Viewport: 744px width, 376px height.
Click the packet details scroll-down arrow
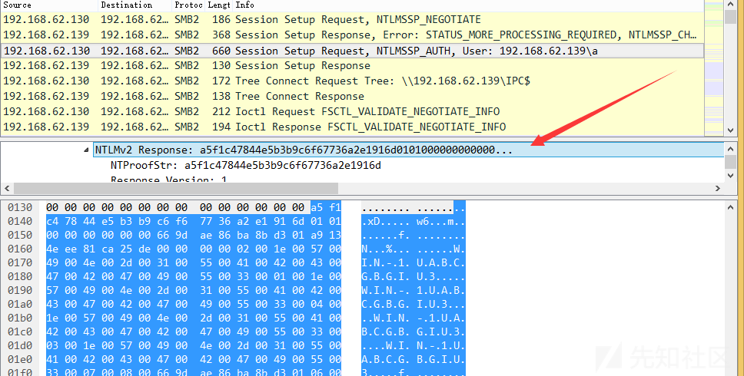(x=731, y=176)
